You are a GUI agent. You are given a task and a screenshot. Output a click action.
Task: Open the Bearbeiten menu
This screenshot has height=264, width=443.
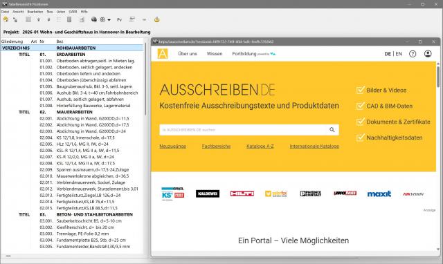click(35, 12)
